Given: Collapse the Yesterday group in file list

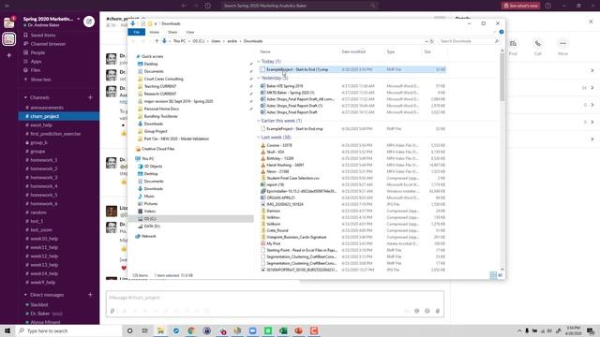Looking at the screenshot, I should (x=259, y=78).
